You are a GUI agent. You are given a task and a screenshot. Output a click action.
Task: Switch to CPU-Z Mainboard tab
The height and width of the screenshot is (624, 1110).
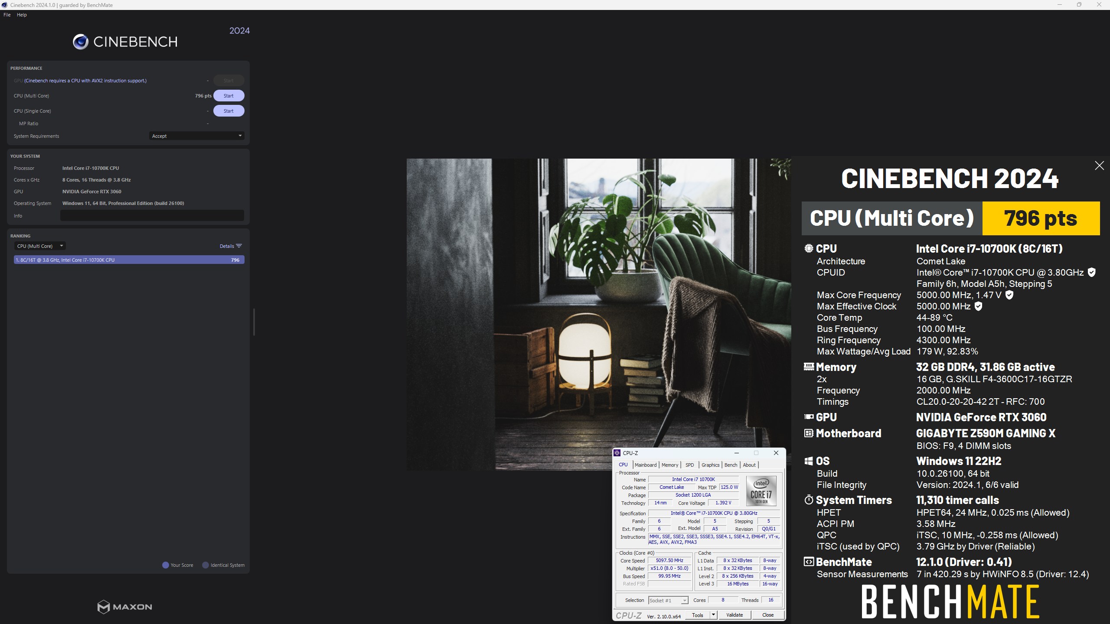(645, 465)
